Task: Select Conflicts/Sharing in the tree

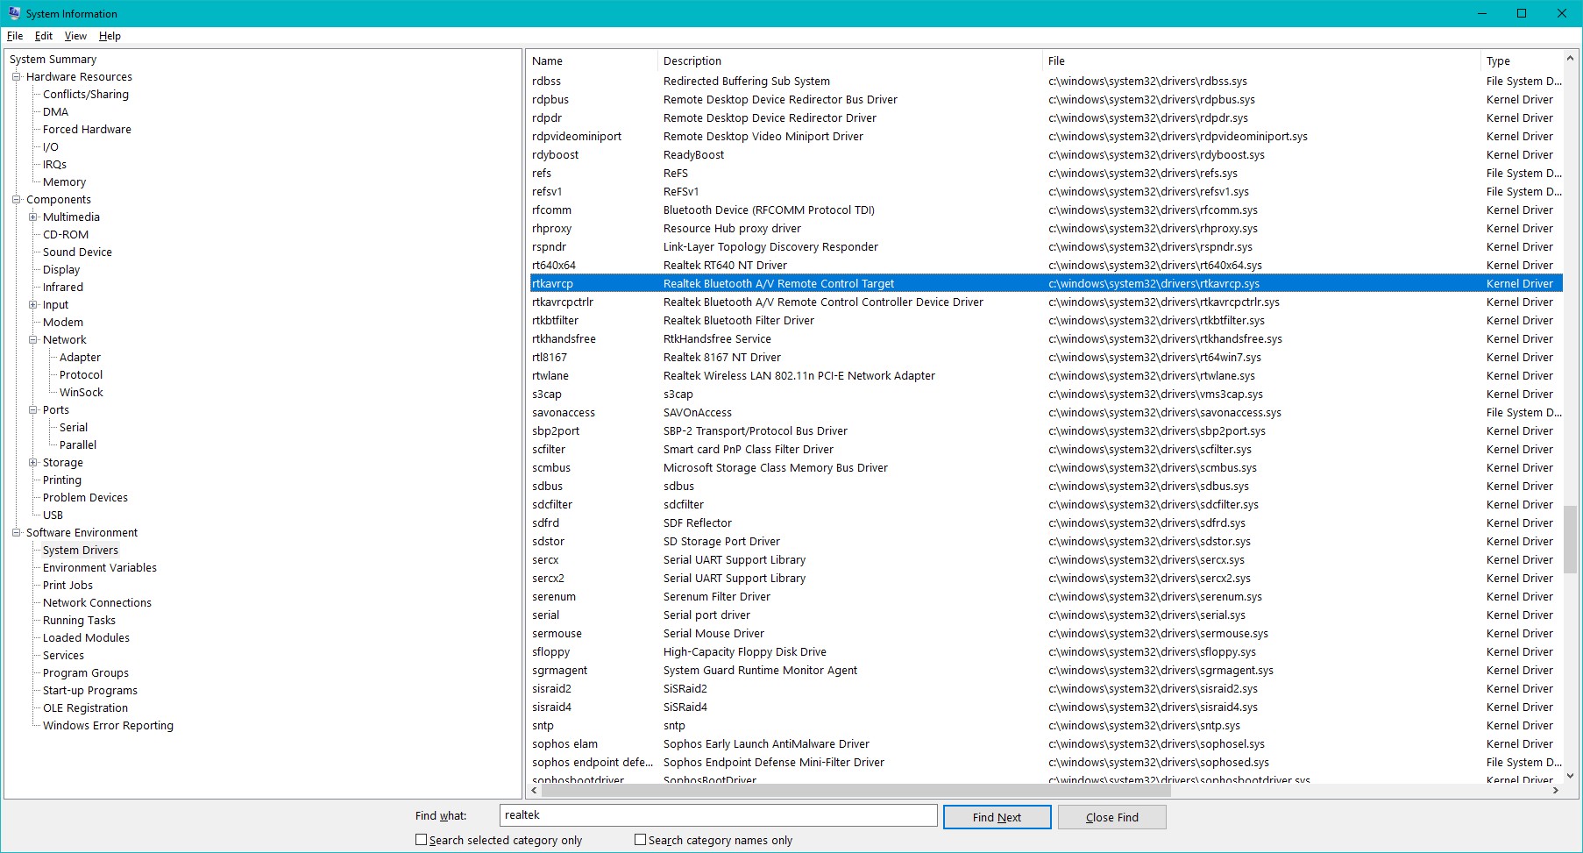Action: (86, 95)
